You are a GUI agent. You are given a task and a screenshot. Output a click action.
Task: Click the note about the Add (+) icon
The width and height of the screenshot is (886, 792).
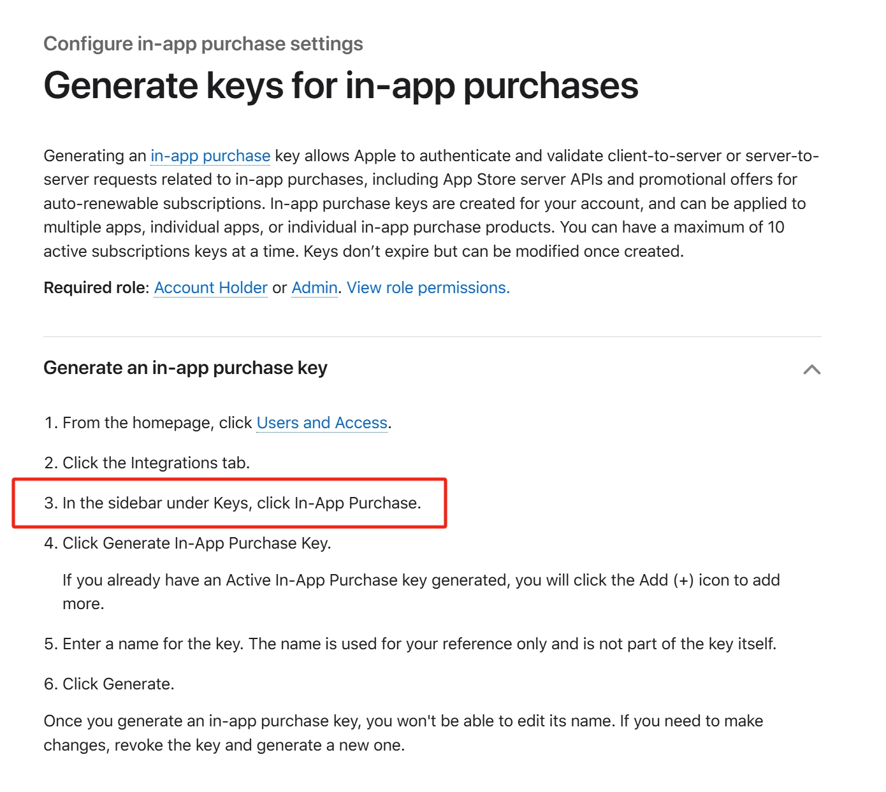(x=421, y=592)
